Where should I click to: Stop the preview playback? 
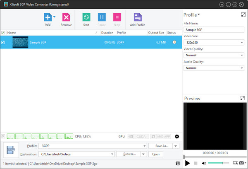pos(196,163)
